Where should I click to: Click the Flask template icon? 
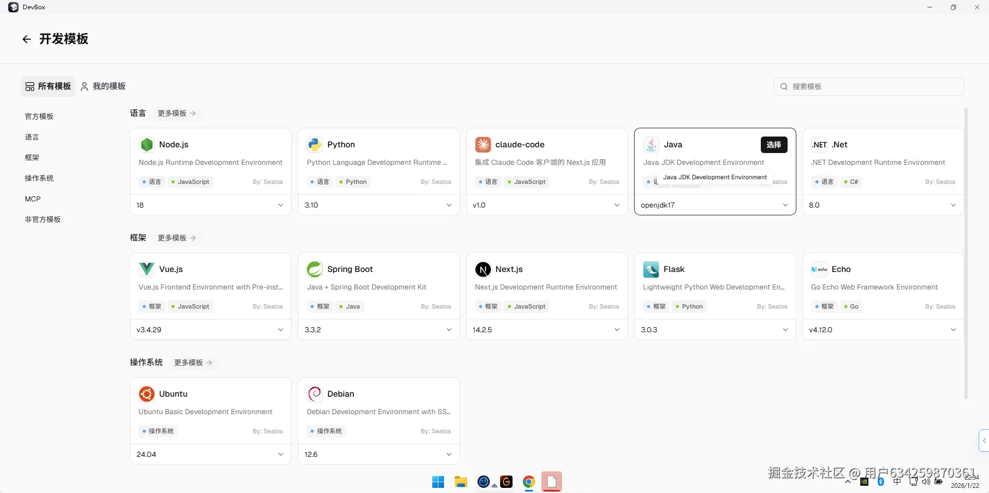pos(651,269)
